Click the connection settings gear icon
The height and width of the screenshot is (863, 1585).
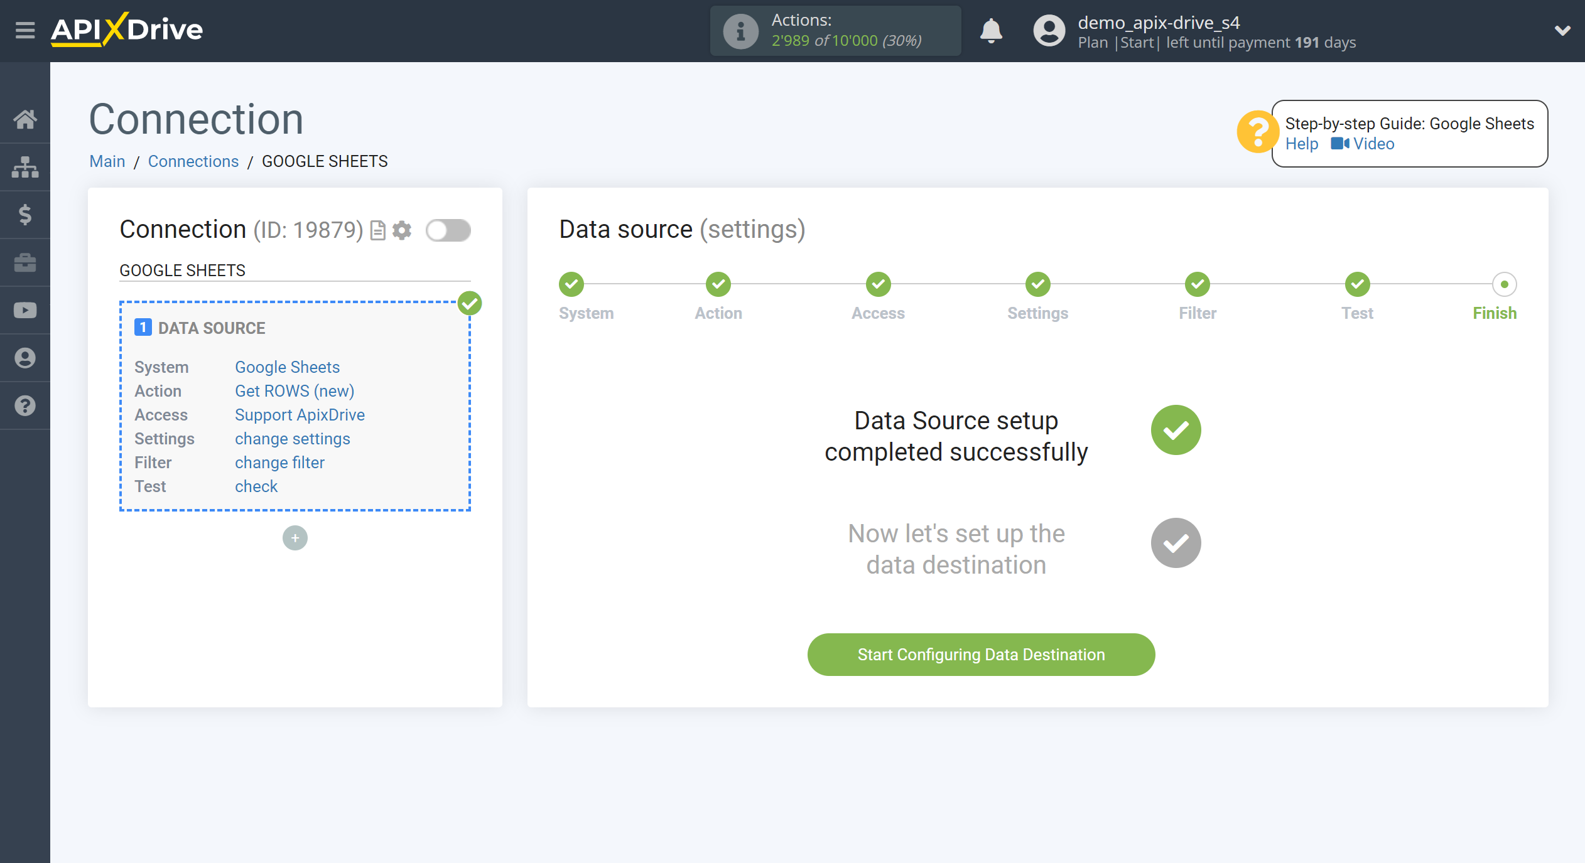pos(402,230)
